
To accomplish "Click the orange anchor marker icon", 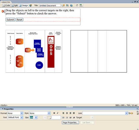I will pos(3,11).
